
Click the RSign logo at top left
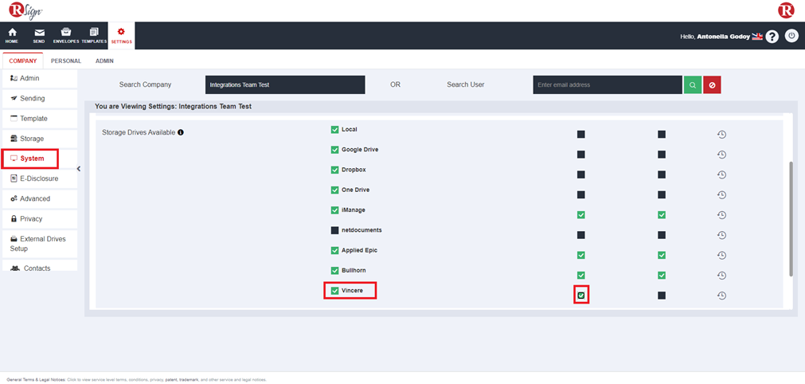coord(25,11)
